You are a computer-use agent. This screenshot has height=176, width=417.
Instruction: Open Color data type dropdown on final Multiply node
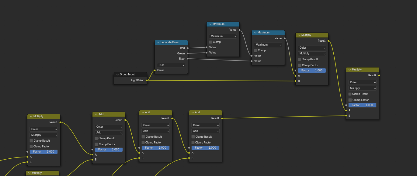tap(362, 82)
